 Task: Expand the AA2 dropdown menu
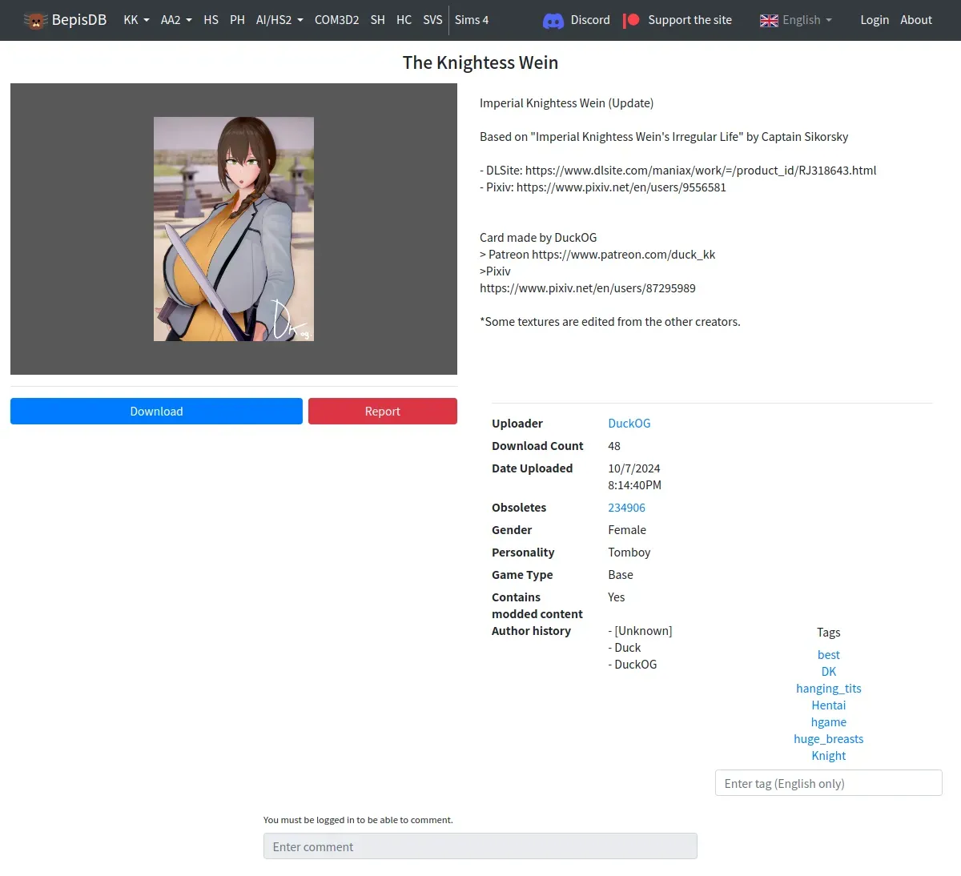coord(176,20)
